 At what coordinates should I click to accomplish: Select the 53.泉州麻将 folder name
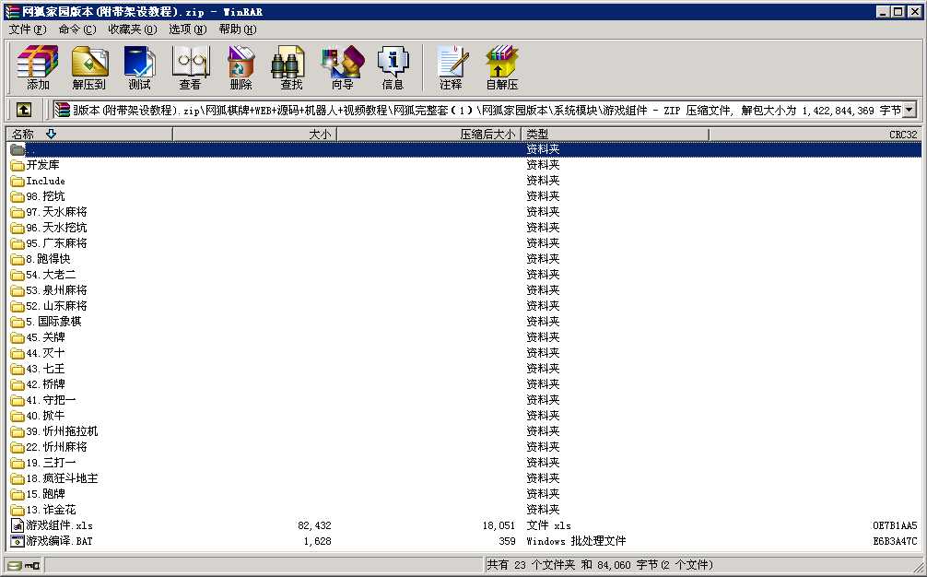tap(57, 290)
